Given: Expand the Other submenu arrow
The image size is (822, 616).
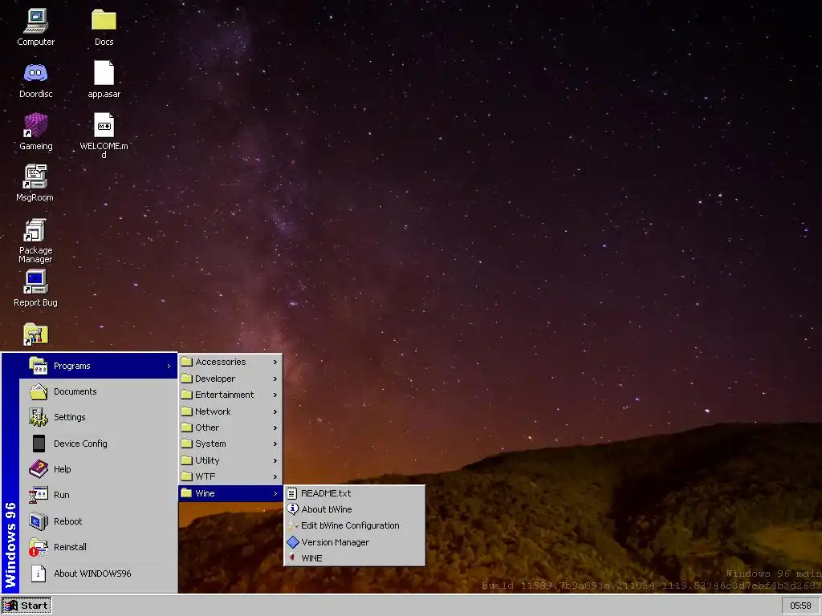Looking at the screenshot, I should pos(275,428).
